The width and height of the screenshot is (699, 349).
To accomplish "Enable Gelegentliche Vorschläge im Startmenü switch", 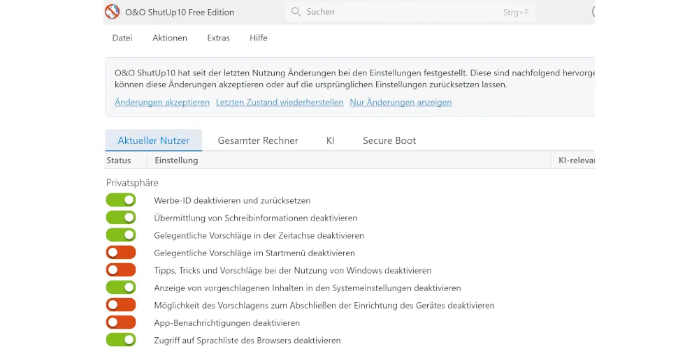I will 121,253.
